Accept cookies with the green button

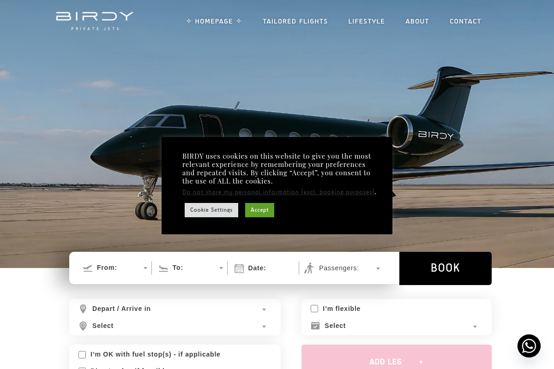coord(259,210)
